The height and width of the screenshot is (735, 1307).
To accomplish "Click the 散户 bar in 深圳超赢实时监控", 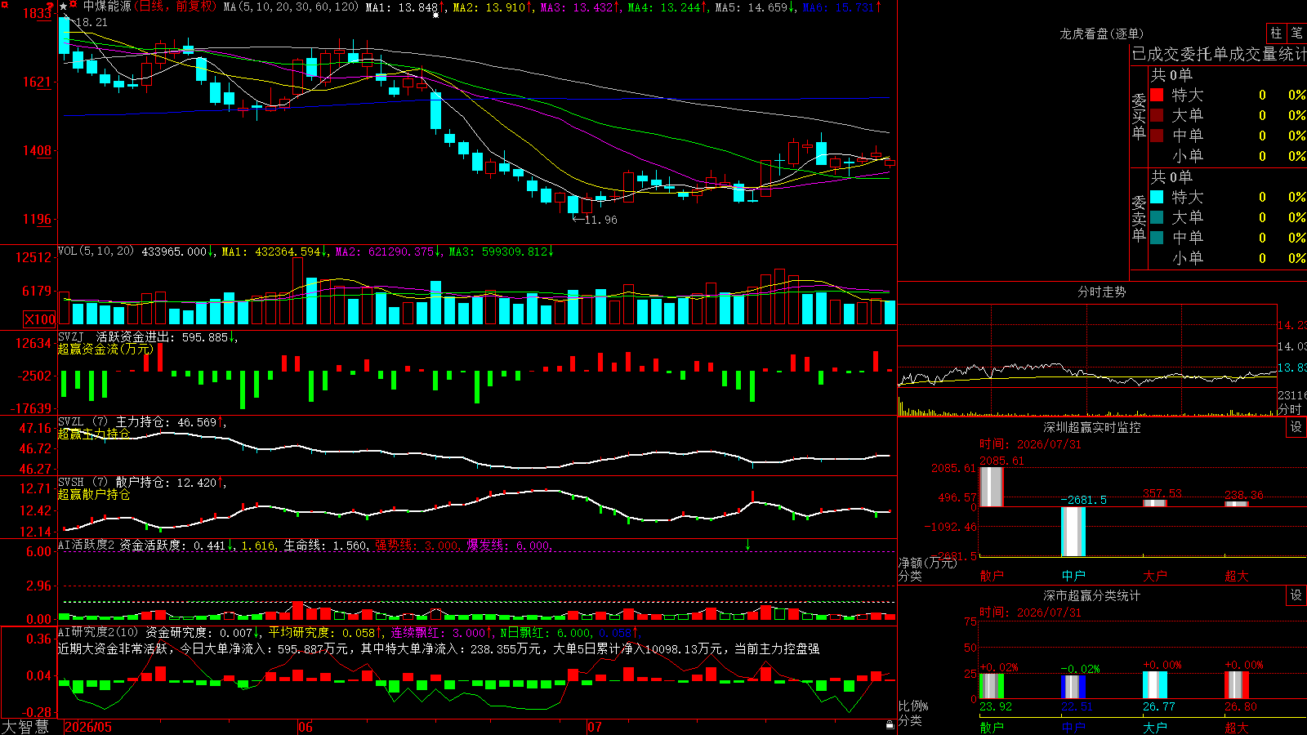I will pos(992,487).
